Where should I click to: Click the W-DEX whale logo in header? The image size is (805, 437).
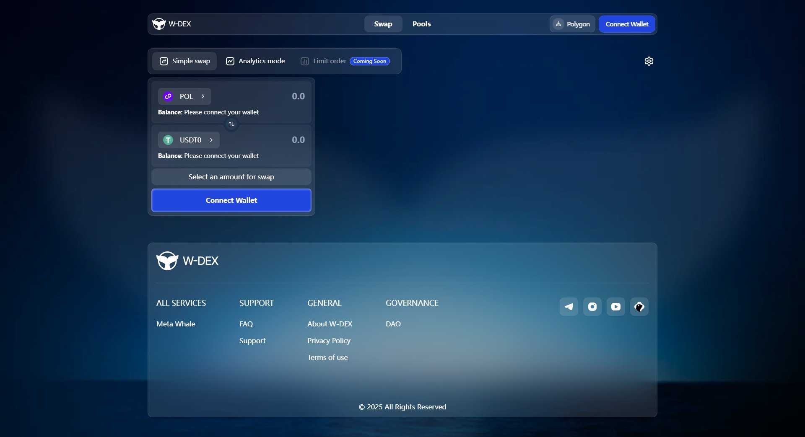pos(159,23)
